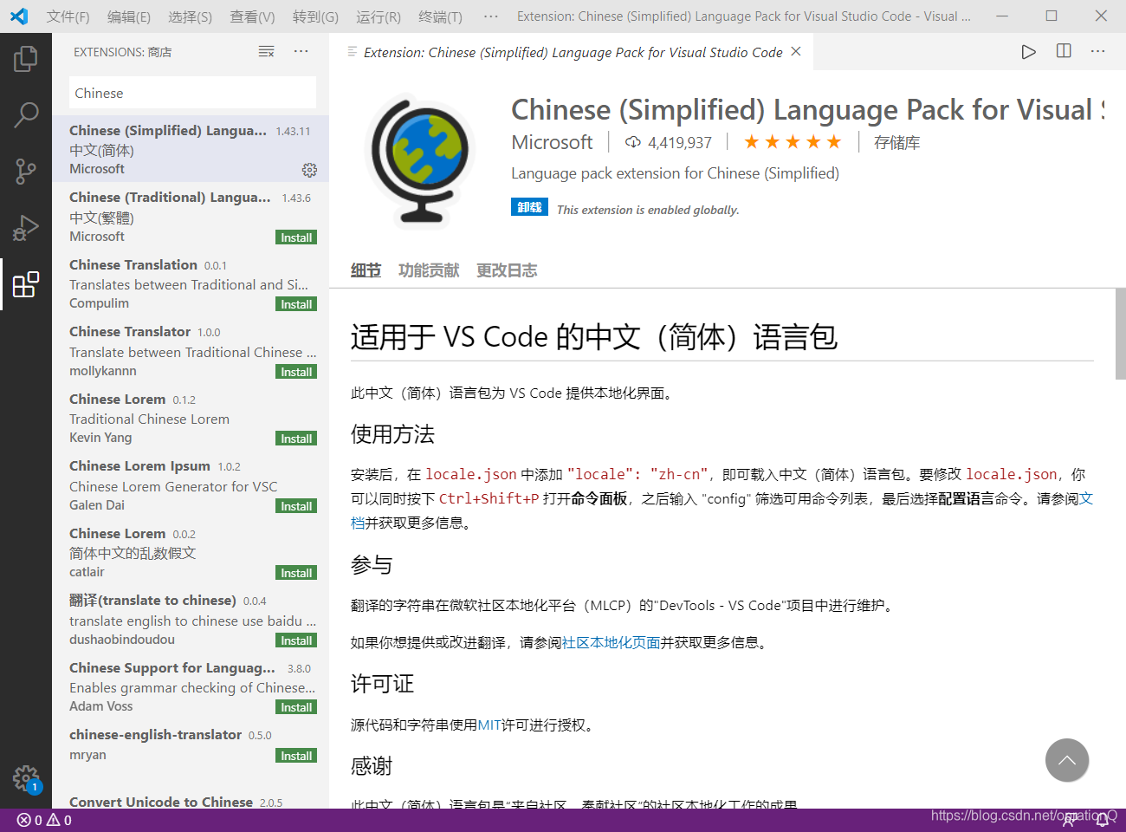
Task: Click the VS Code logo in title bar
Action: tap(19, 16)
